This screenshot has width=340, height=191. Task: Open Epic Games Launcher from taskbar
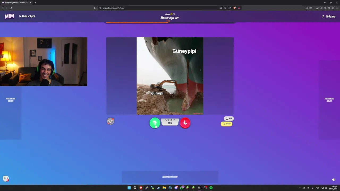click(x=199, y=188)
